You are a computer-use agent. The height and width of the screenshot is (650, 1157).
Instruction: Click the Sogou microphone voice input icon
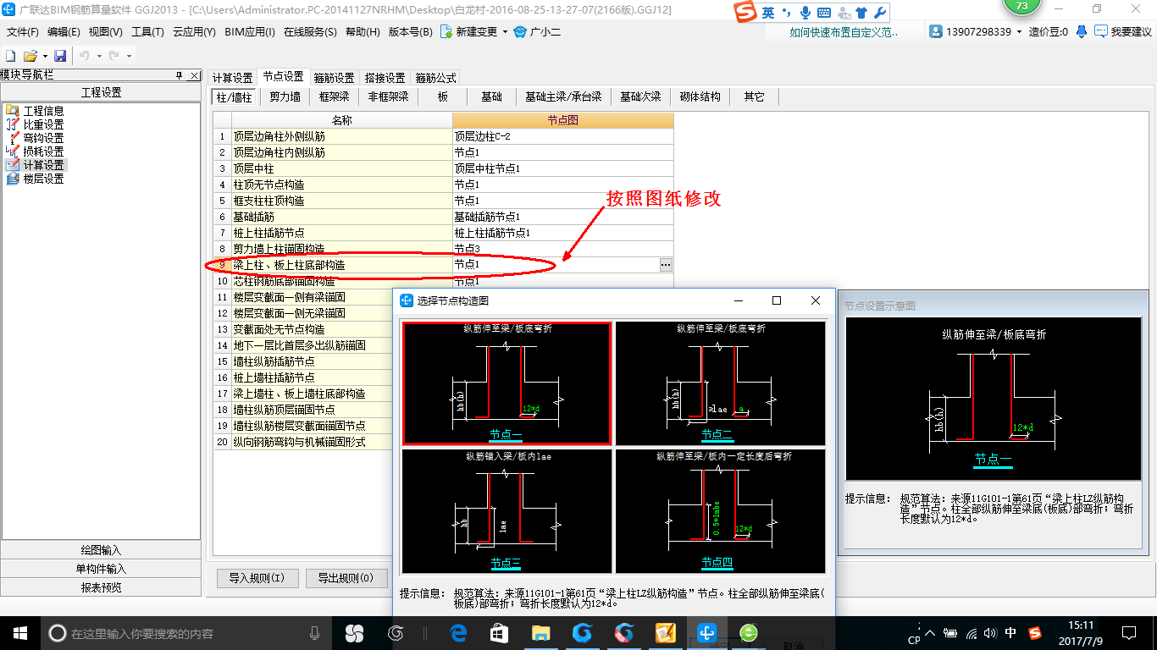(805, 13)
